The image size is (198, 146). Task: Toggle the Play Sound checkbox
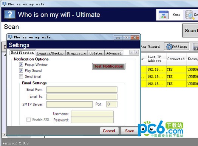tap(21, 70)
